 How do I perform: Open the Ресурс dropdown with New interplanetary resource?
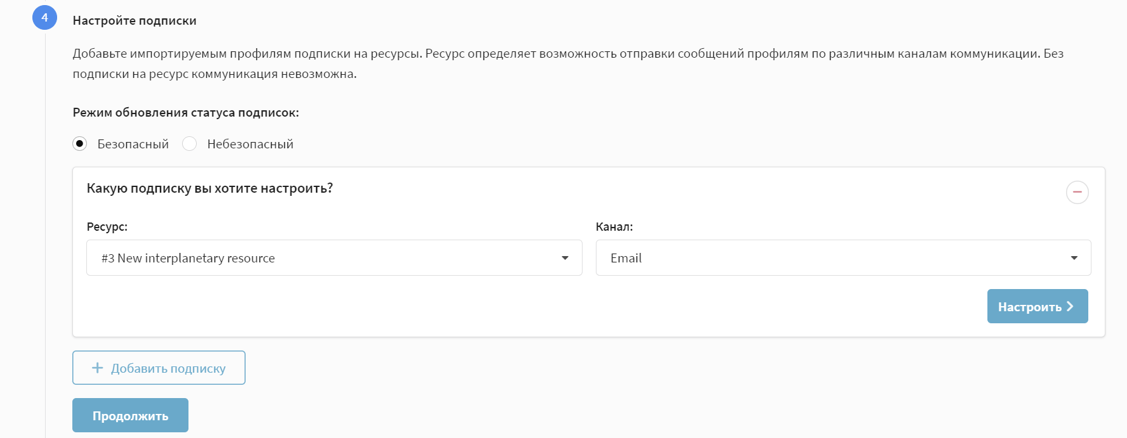click(x=334, y=258)
